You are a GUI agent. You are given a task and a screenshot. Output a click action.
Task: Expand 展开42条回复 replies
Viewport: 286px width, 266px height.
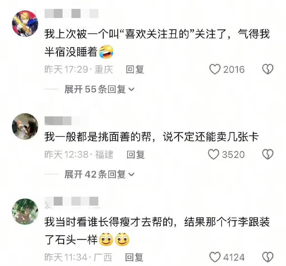click(99, 174)
